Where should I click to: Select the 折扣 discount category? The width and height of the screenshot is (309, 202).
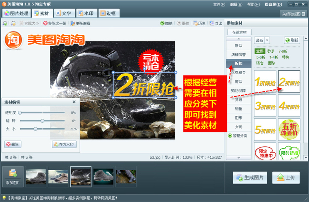[x=239, y=63]
